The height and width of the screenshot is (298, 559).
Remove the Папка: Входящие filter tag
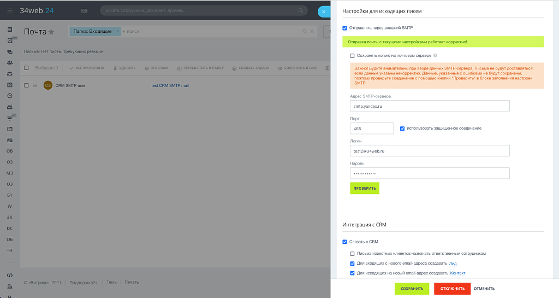click(x=117, y=32)
